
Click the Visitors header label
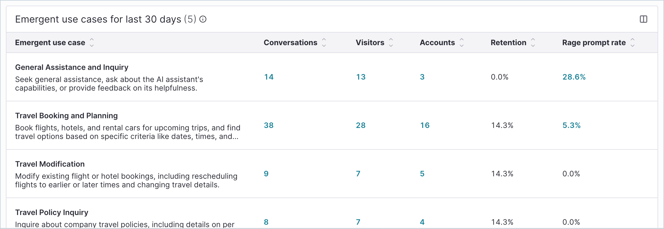point(370,42)
